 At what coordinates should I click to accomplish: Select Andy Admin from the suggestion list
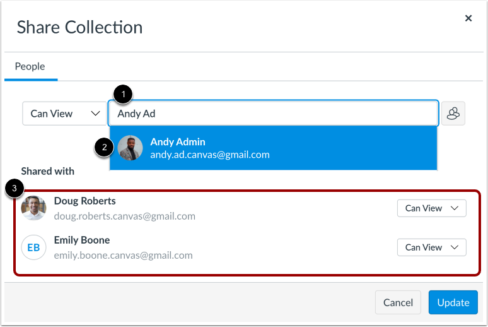click(273, 148)
